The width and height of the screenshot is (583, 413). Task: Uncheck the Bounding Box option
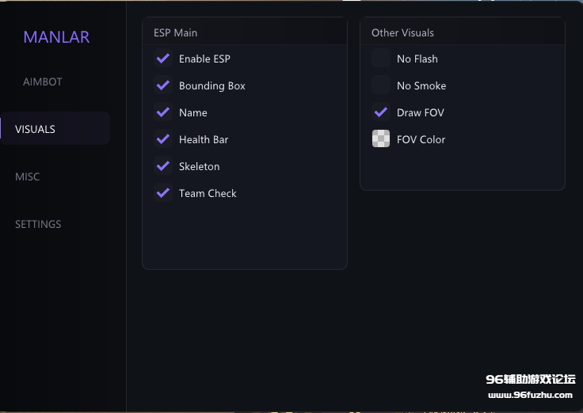click(163, 85)
